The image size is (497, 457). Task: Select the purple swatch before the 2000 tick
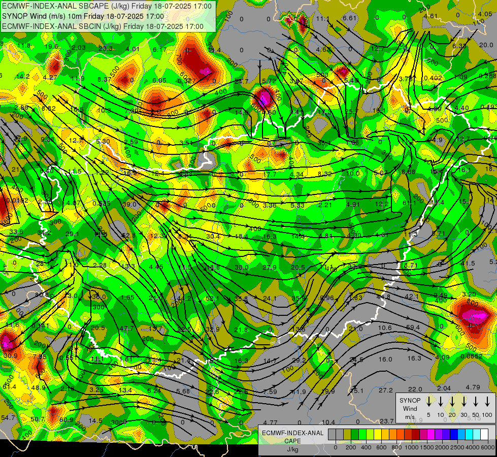(438, 434)
